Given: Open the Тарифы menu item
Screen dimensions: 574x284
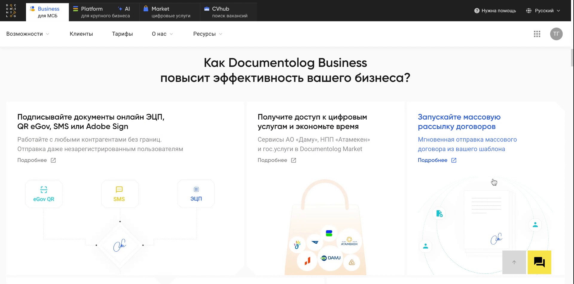Looking at the screenshot, I should point(122,34).
